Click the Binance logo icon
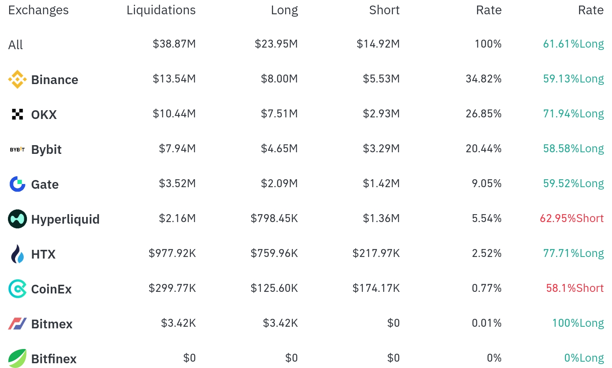The width and height of the screenshot is (612, 368). pyautogui.click(x=17, y=79)
